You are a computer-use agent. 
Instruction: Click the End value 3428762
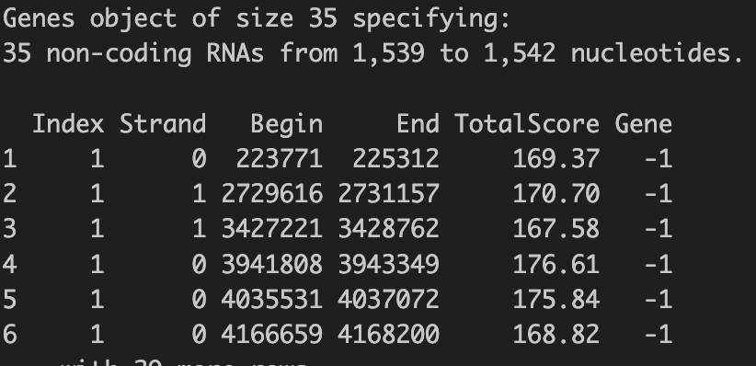pos(389,229)
